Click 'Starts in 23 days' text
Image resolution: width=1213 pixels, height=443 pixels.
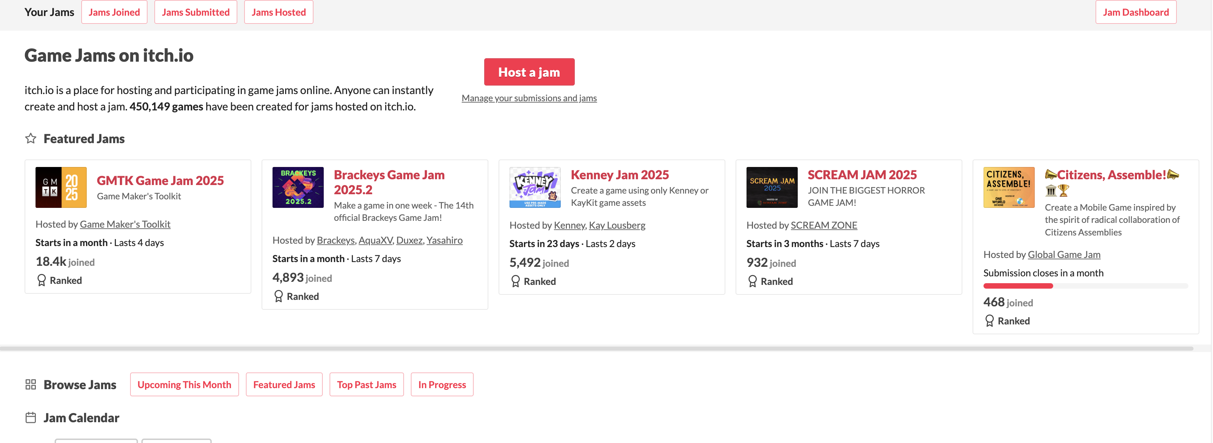point(544,243)
